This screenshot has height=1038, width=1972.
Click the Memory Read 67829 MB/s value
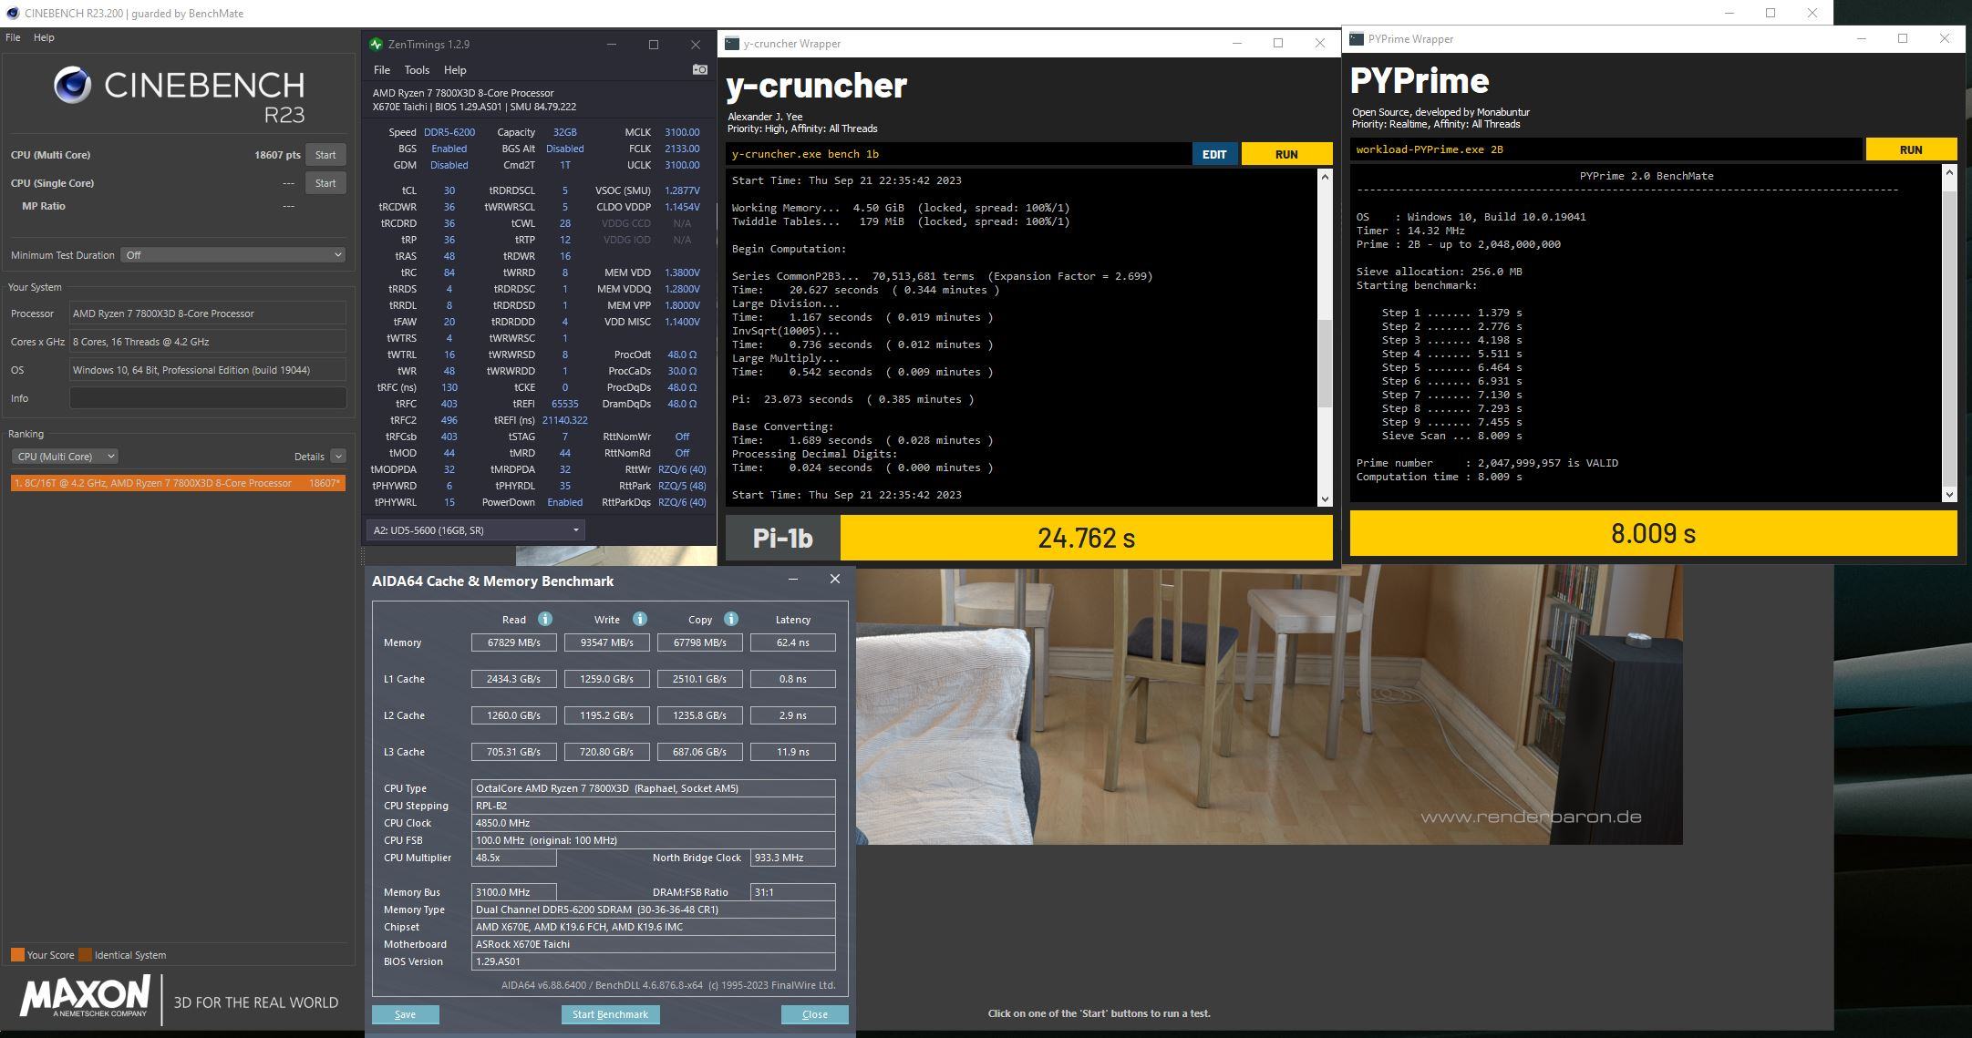coord(514,642)
